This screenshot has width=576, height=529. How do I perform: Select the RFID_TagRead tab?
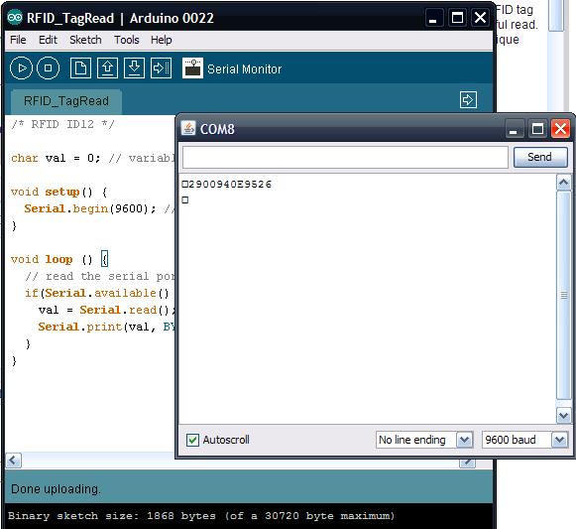click(x=66, y=101)
